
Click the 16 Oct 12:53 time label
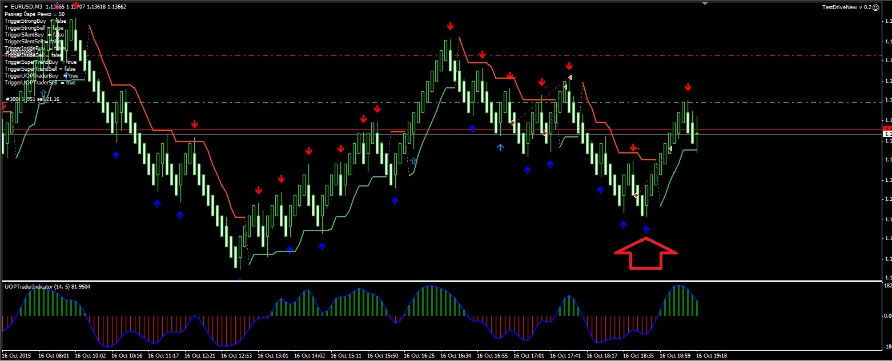(236, 355)
